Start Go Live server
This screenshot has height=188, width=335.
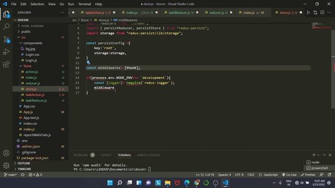(289, 174)
